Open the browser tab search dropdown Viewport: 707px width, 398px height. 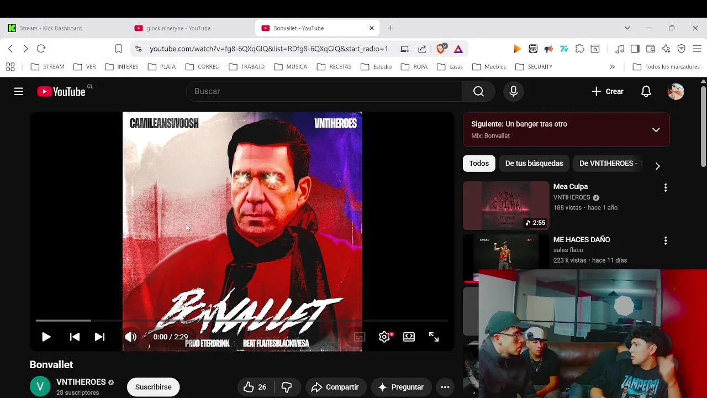point(627,28)
